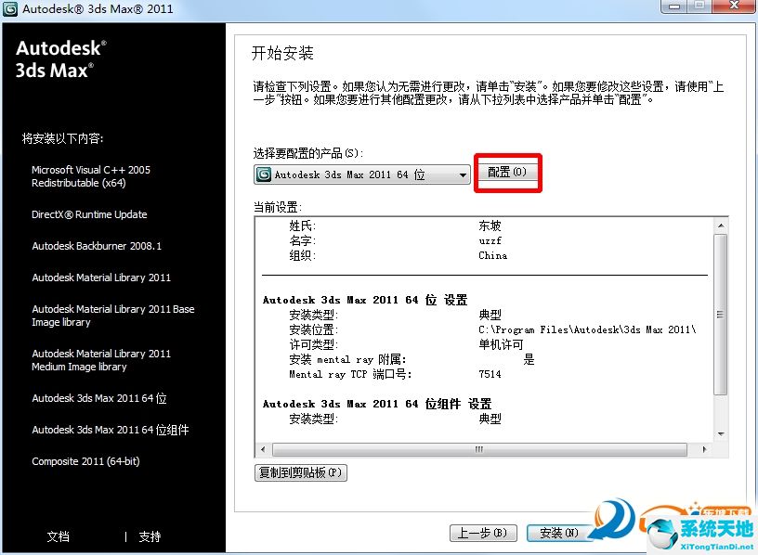
Task: Copy settings with 复制到剪贴板(P) button
Action: [301, 472]
